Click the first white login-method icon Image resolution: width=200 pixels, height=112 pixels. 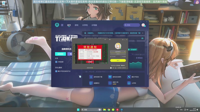tap(111, 68)
